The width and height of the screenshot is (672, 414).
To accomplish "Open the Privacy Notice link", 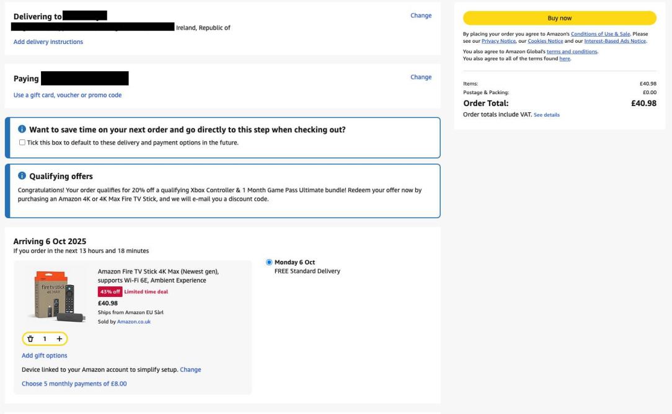I will click(x=498, y=41).
